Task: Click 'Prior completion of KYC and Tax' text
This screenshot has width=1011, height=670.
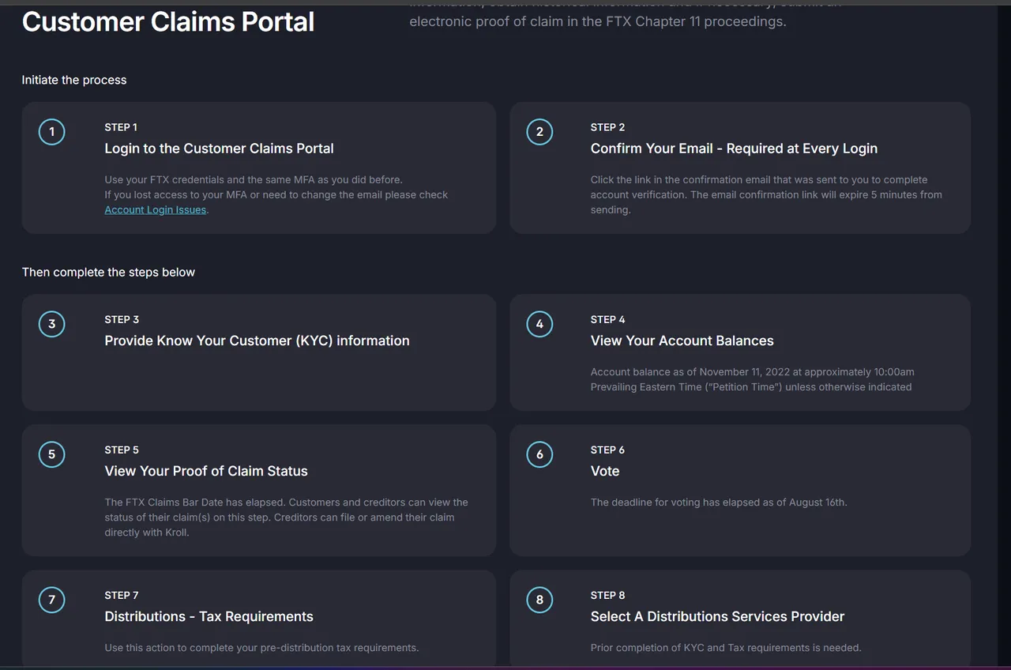Action: 726,647
